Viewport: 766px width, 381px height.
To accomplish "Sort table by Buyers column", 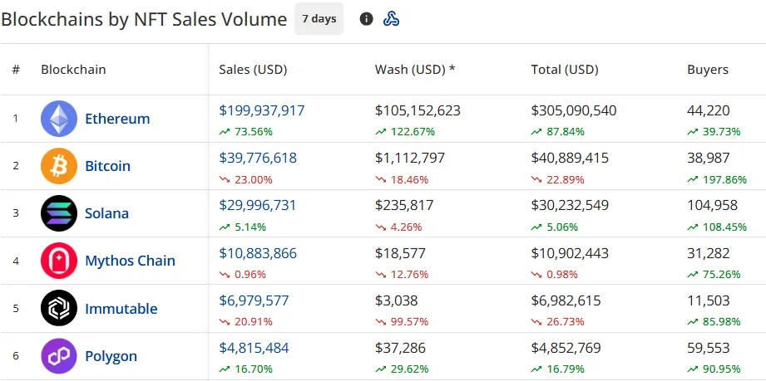I will click(x=707, y=70).
